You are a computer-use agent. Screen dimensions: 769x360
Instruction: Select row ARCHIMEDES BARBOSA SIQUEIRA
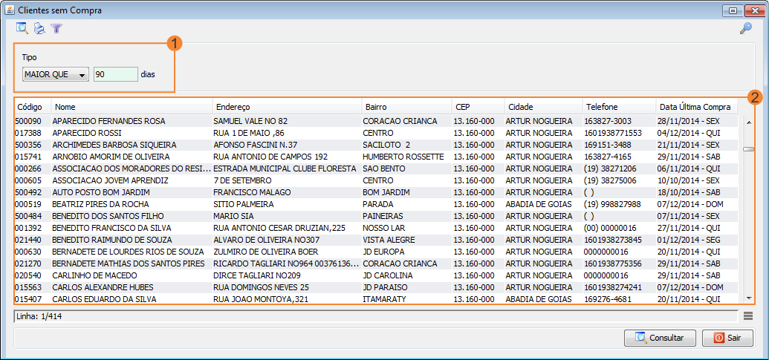pos(376,145)
